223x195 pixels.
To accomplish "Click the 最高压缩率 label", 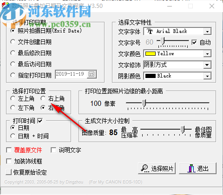I will [x=129, y=132].
